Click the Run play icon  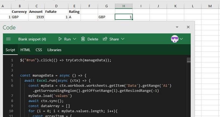pos(60,39)
